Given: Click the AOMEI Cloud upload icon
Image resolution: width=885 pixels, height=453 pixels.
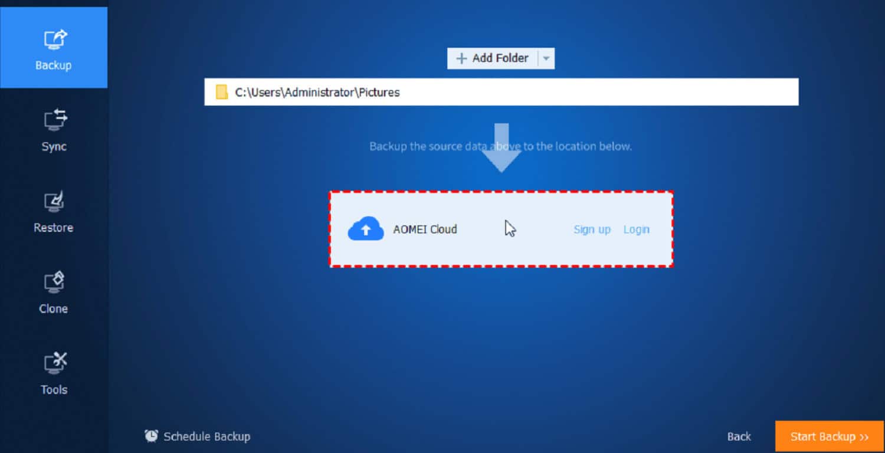Looking at the screenshot, I should [366, 229].
